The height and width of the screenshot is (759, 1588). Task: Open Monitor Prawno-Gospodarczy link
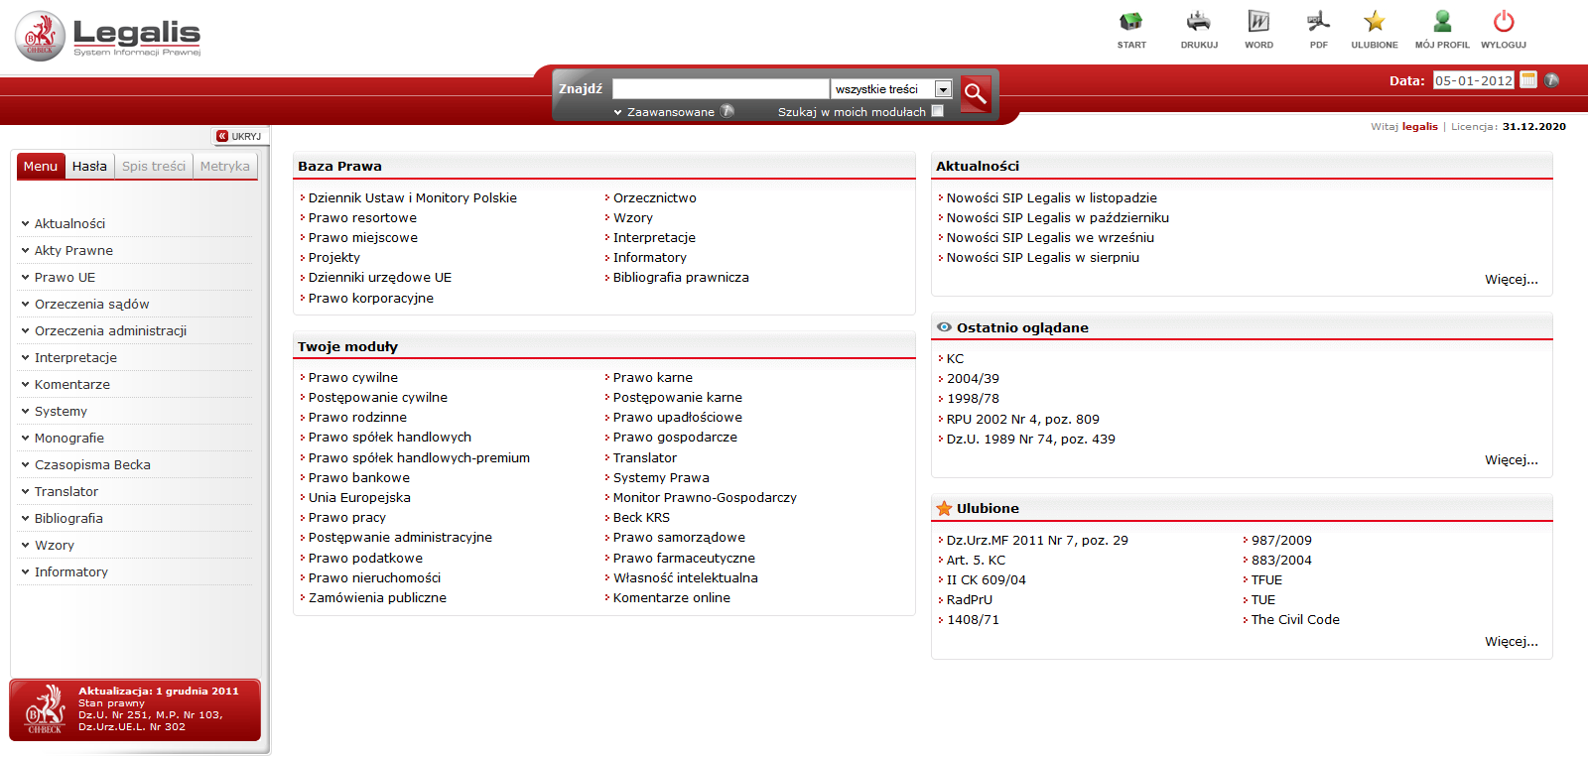pyautogui.click(x=705, y=498)
